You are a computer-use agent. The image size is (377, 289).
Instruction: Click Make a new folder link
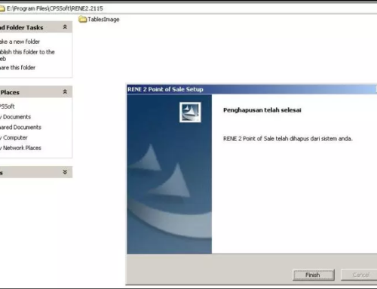(x=20, y=42)
